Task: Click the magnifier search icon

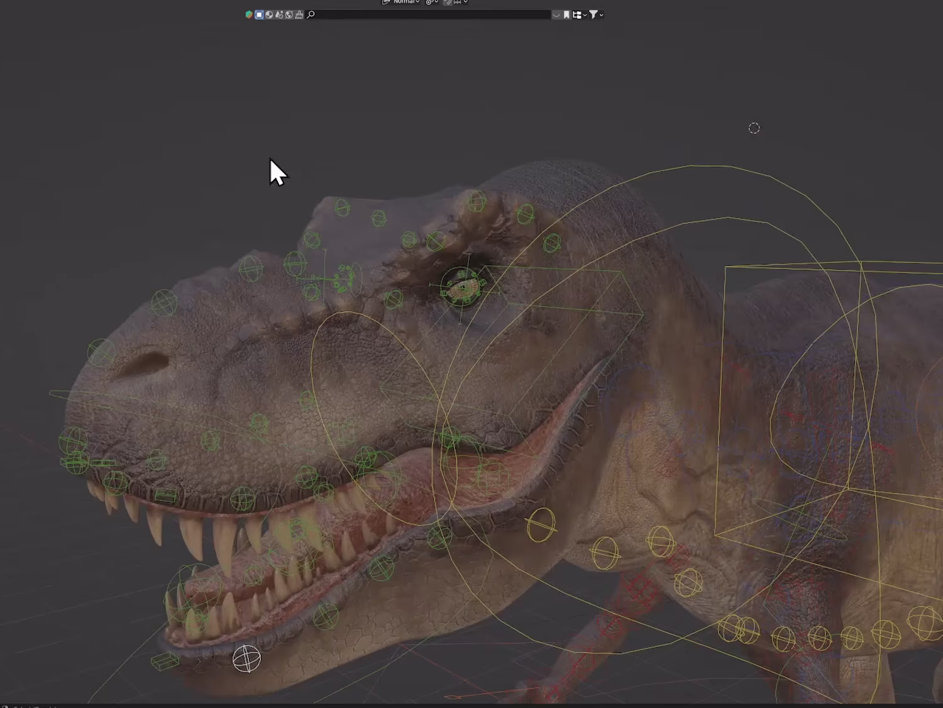Action: coord(311,14)
